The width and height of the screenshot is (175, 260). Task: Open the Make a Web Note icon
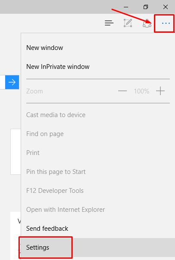click(x=128, y=23)
